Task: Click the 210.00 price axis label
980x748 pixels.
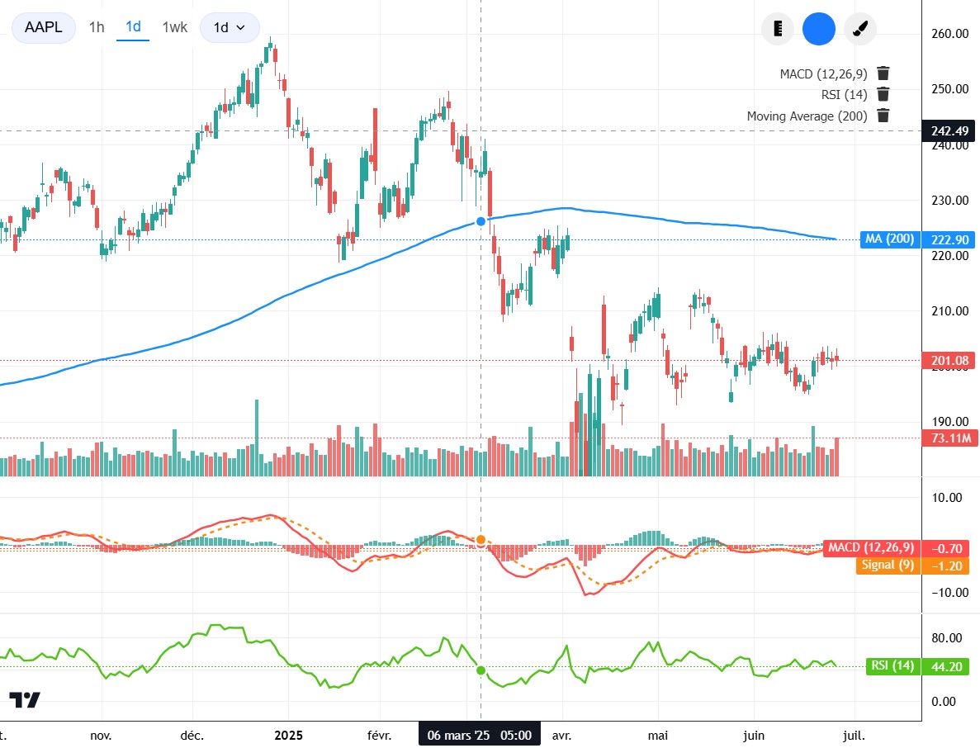Action: pyautogui.click(x=950, y=311)
